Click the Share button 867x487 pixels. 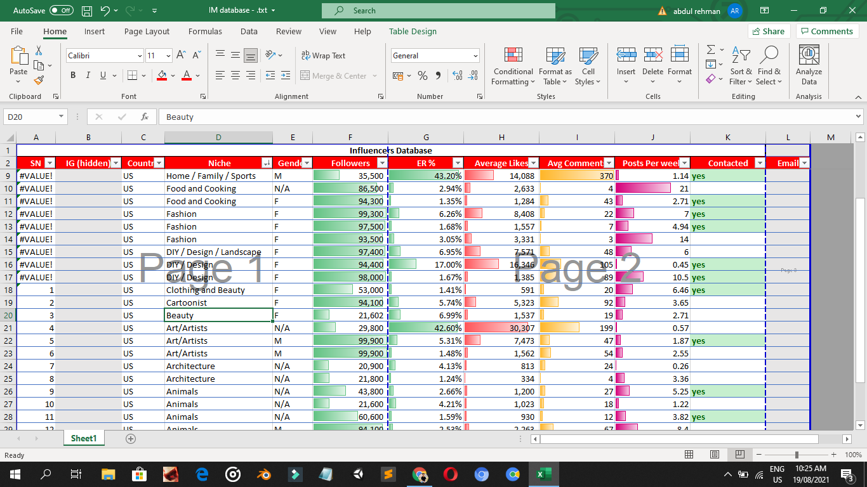click(x=767, y=31)
